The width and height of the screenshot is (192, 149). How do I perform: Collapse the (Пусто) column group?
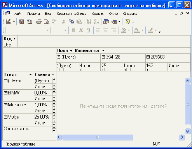[59, 57]
